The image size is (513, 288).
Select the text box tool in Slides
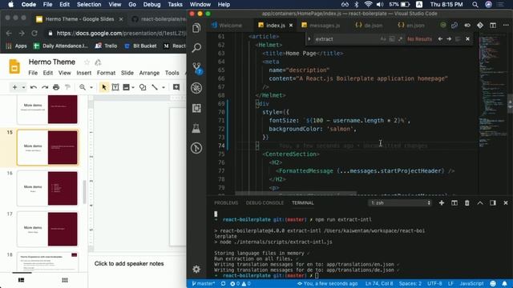(115, 87)
